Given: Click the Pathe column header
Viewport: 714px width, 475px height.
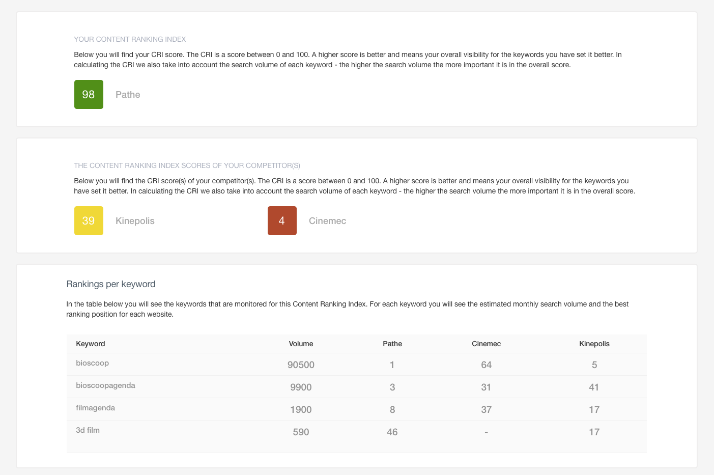Looking at the screenshot, I should pyautogui.click(x=392, y=344).
